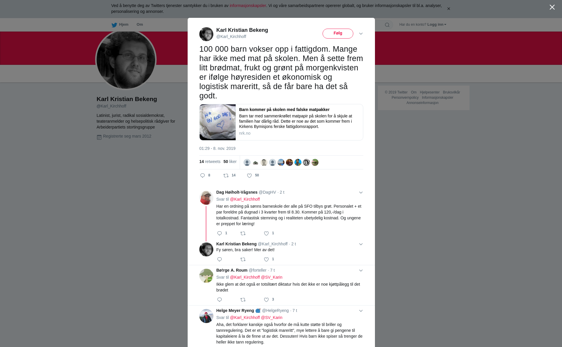Open the informasjonskapsler link in banner
The height and width of the screenshot is (347, 562).
pyautogui.click(x=248, y=6)
